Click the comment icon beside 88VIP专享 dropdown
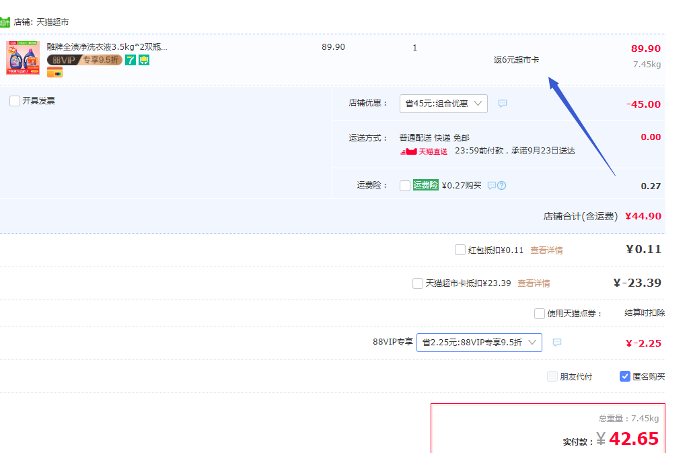Viewport: 691px width, 453px height. pos(557,343)
